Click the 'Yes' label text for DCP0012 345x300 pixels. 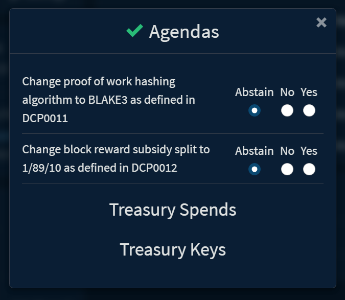(309, 151)
